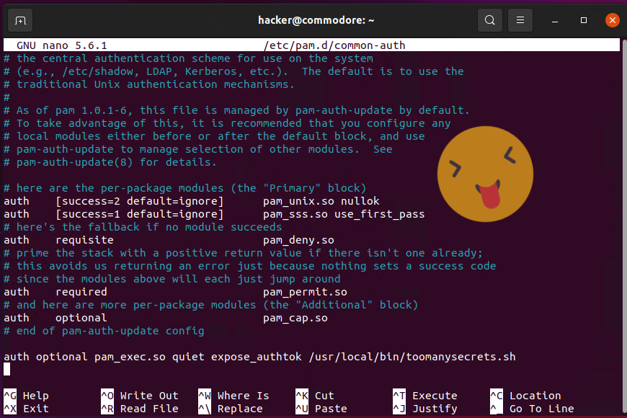Image resolution: width=627 pixels, height=418 pixels.
Task: Place cursor on the pam_exec.so line
Action: (259, 357)
